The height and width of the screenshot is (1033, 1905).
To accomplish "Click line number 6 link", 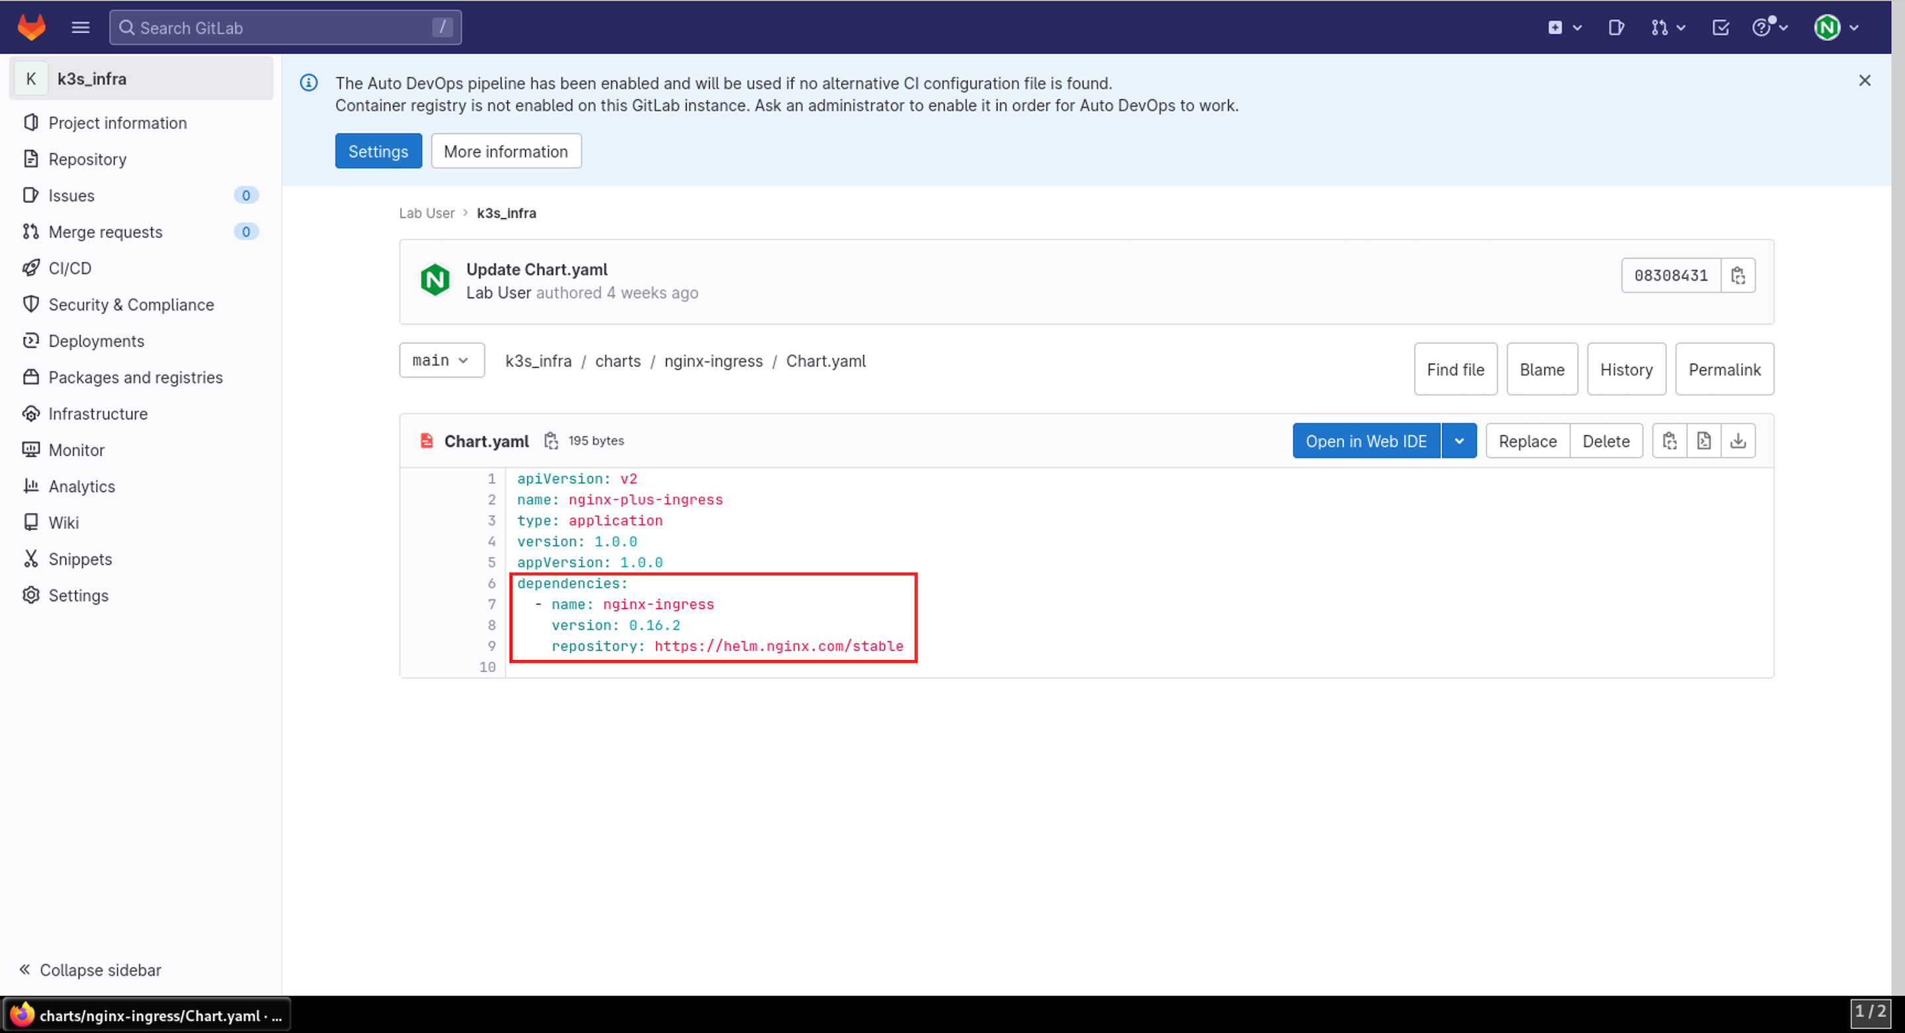I will pos(491,583).
